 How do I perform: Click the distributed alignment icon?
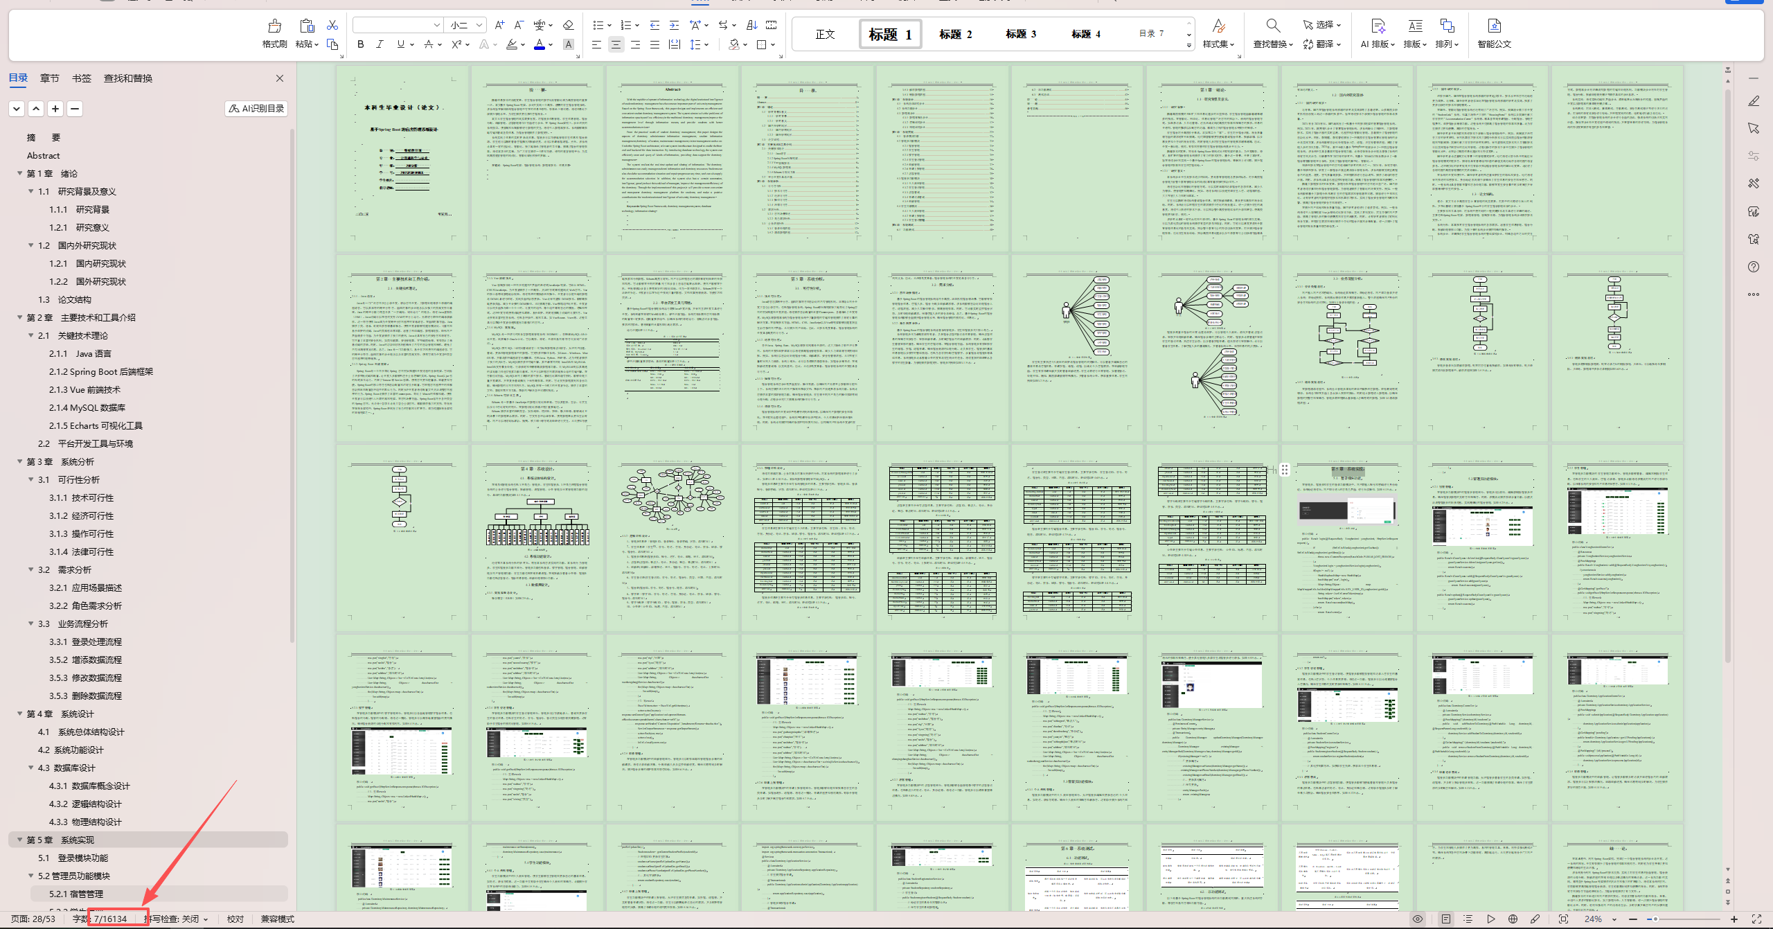point(674,44)
